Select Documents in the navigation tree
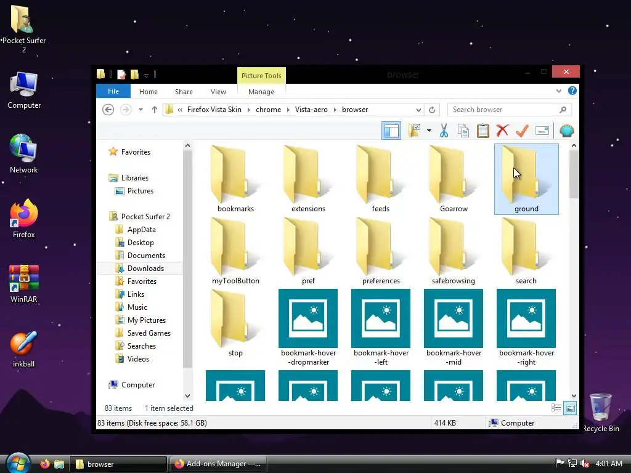This screenshot has width=631, height=473. click(146, 256)
